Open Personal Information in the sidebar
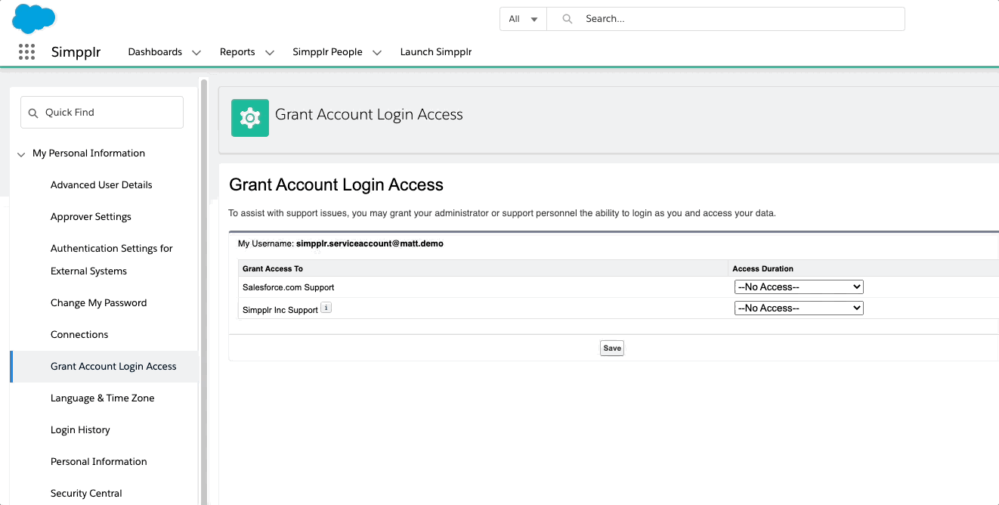This screenshot has width=999, height=505. click(98, 462)
